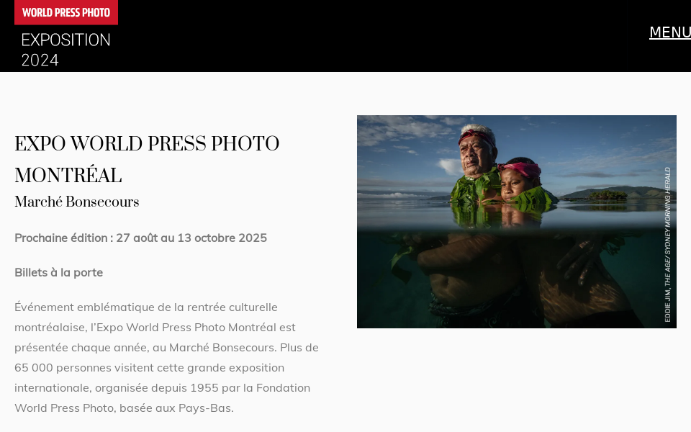The image size is (691, 432).
Task: Click the small island in the photo background
Action: pos(608,194)
